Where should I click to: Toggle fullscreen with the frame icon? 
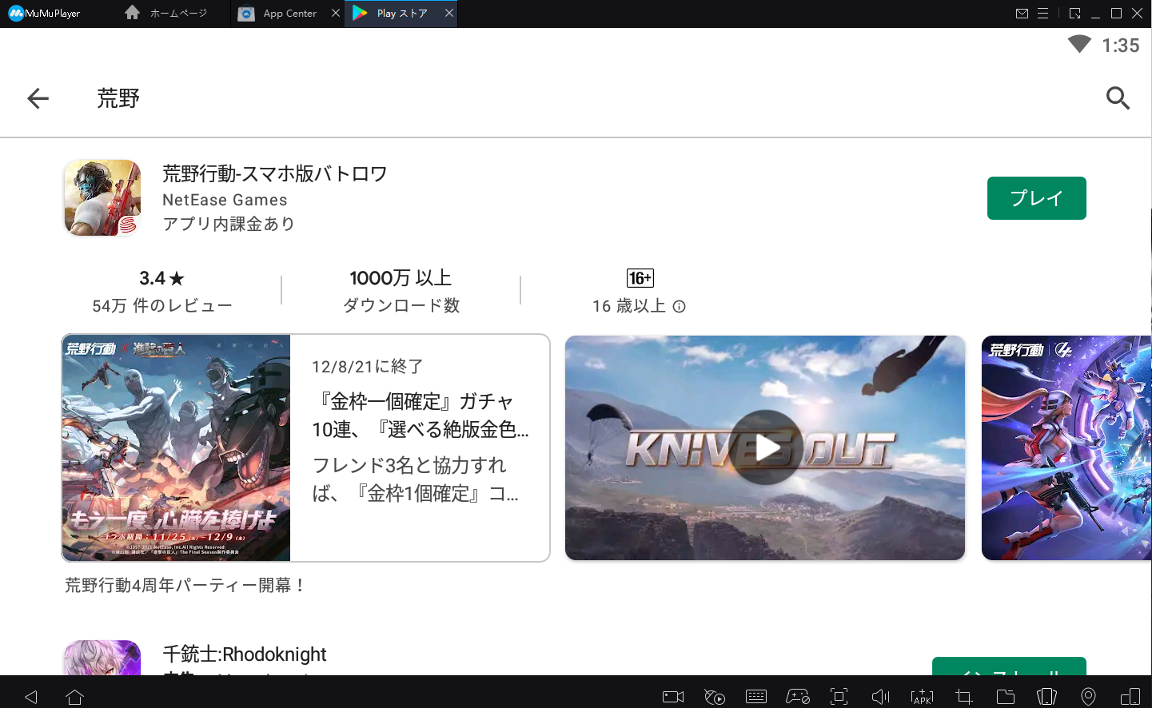tap(839, 697)
